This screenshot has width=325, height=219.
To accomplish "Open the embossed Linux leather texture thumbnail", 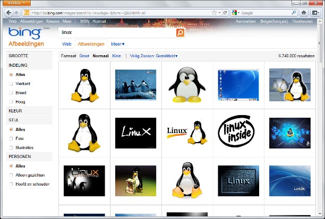I will point(238,181).
